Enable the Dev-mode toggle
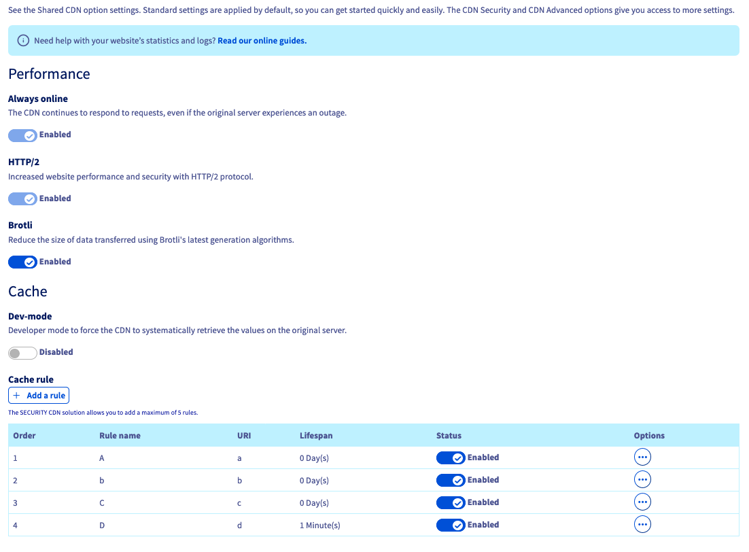This screenshot has width=749, height=552. [22, 353]
